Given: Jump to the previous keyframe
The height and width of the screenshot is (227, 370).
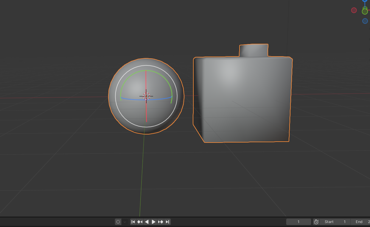Looking at the screenshot, I should pos(140,222).
